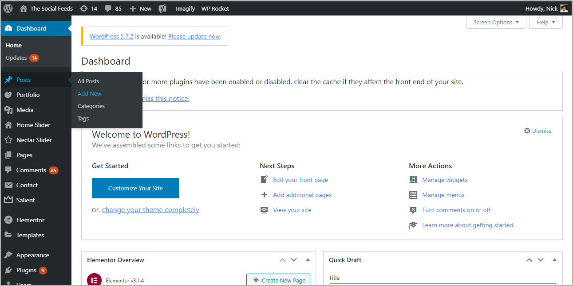Screen dimensions: 573x286
Task: Click the Appearance paintbrush icon
Action: pos(8,255)
